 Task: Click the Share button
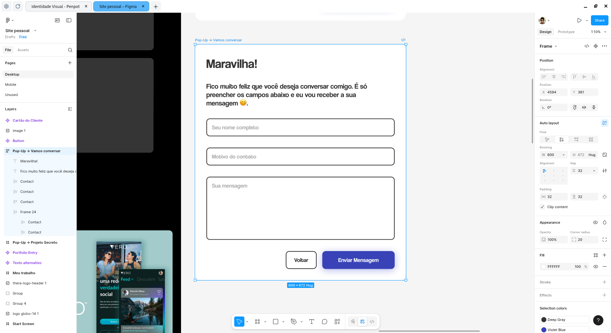pyautogui.click(x=599, y=20)
